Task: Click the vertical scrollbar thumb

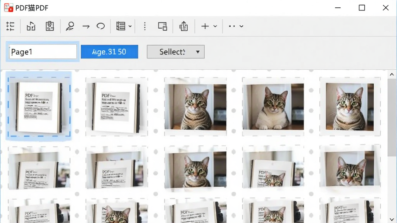Action: click(392, 118)
